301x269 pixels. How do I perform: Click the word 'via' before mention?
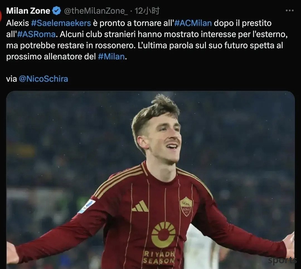11,79
